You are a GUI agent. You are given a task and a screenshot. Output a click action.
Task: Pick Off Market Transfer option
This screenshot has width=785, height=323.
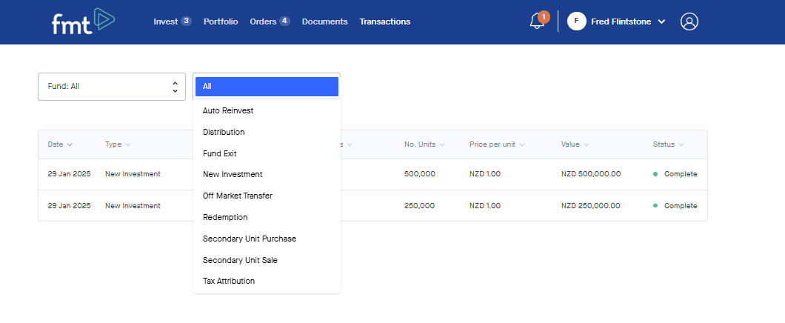[x=238, y=196]
